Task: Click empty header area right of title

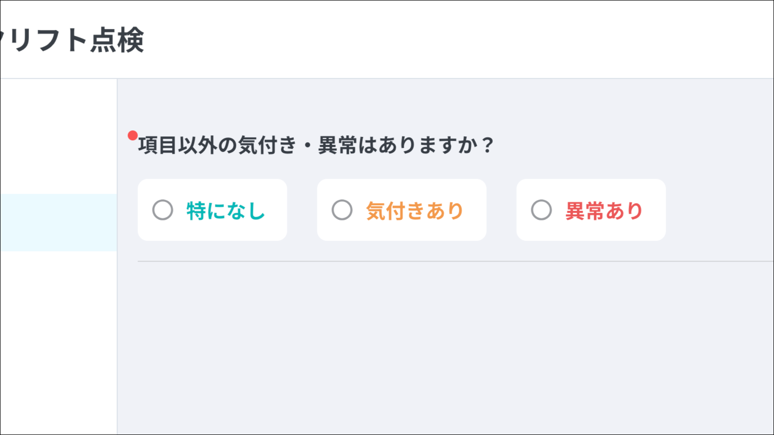Action: (450, 40)
